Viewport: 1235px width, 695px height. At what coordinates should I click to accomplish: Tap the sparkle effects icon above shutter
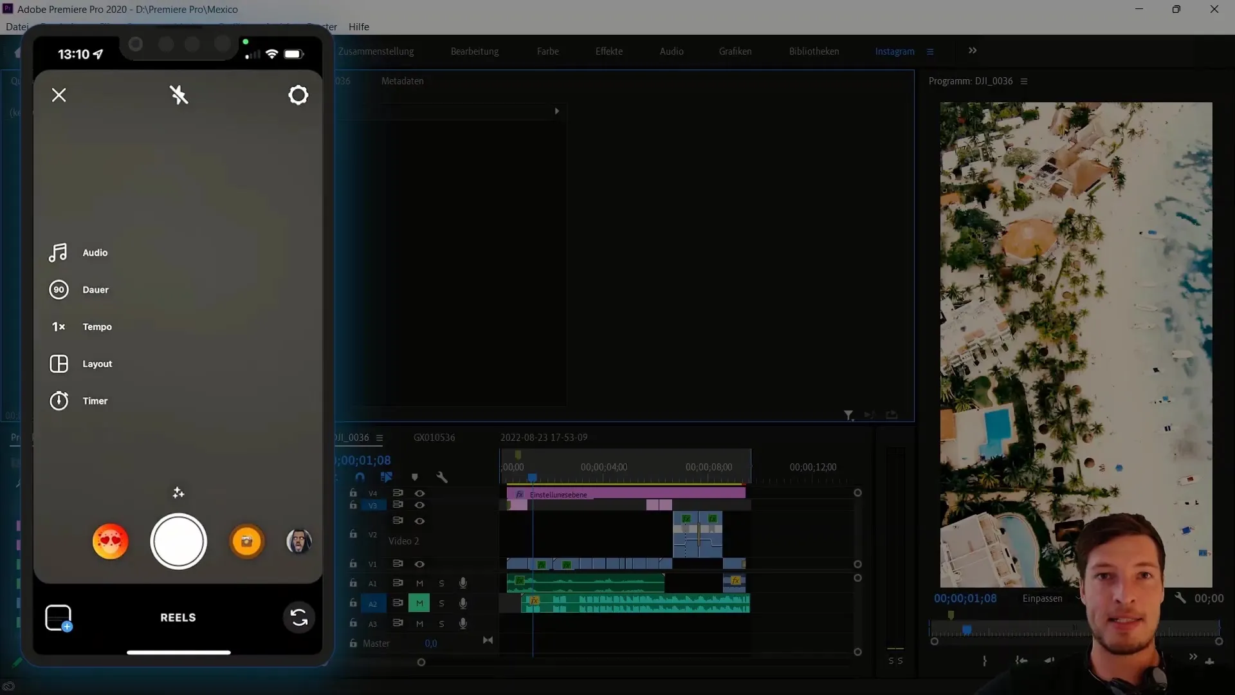[x=178, y=493]
